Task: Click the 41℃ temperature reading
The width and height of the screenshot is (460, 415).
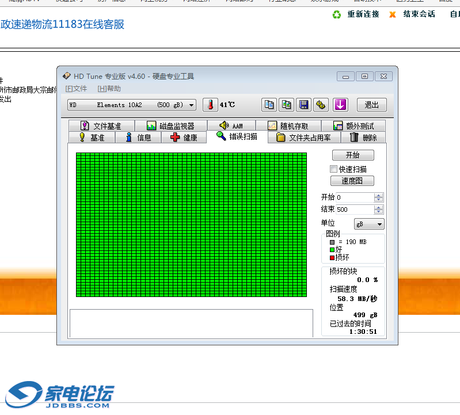Action: coord(227,105)
